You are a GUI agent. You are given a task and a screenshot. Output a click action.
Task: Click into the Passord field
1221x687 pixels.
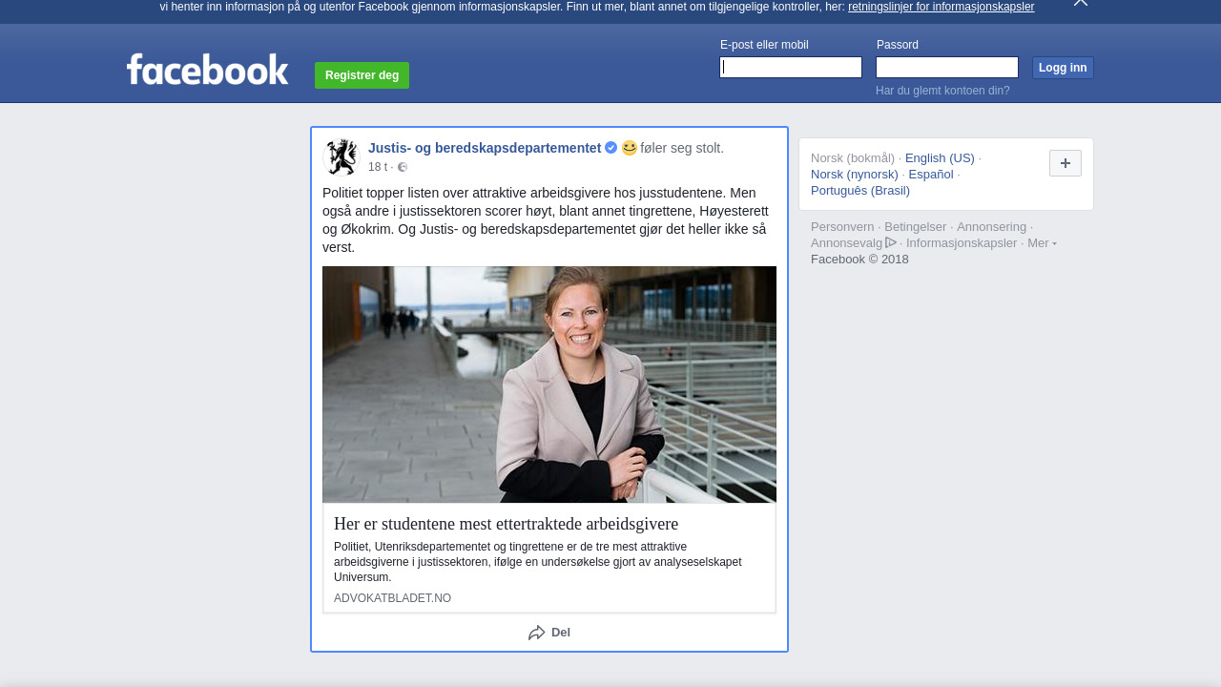pos(946,67)
